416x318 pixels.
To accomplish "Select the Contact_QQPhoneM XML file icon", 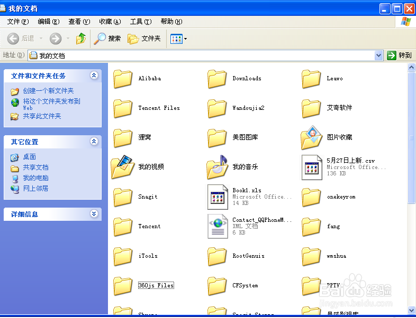I will coord(218,227).
